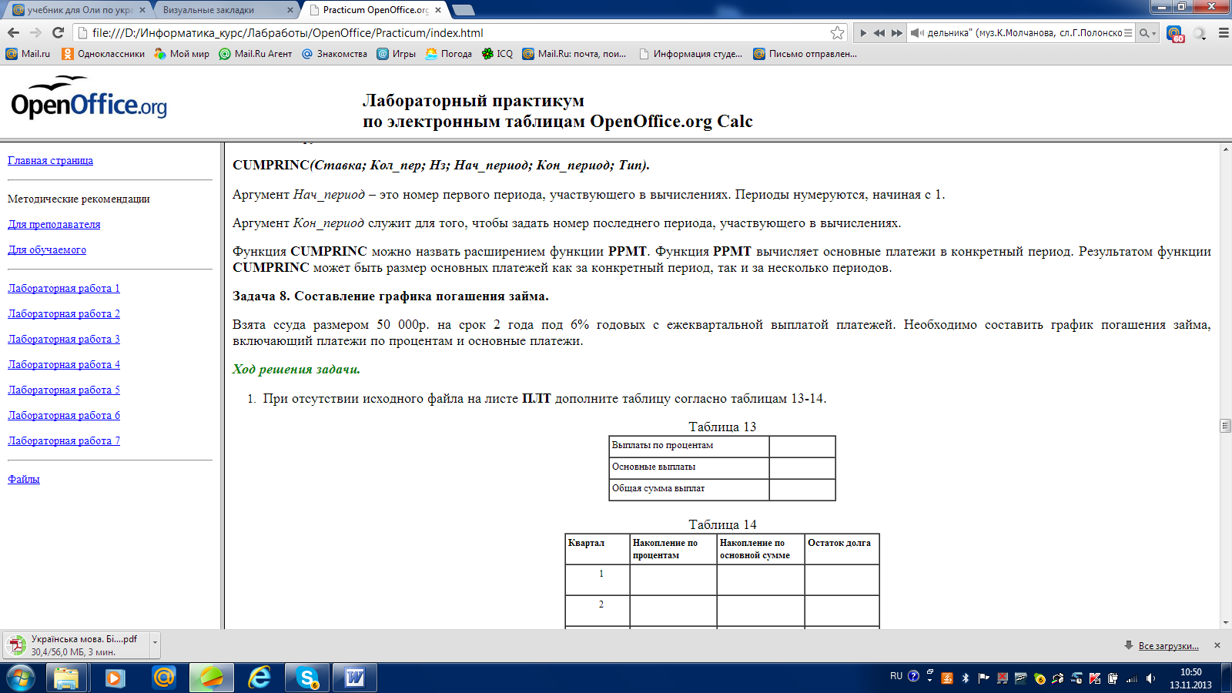Open the 'Мой мир' bookmark
The height and width of the screenshot is (693, 1232).
(182, 54)
